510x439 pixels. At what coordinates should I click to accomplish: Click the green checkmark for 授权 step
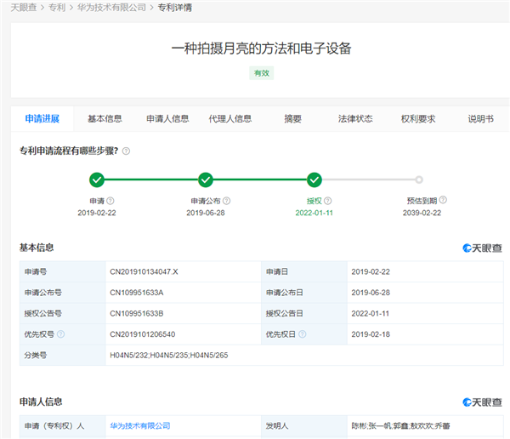[314, 180]
